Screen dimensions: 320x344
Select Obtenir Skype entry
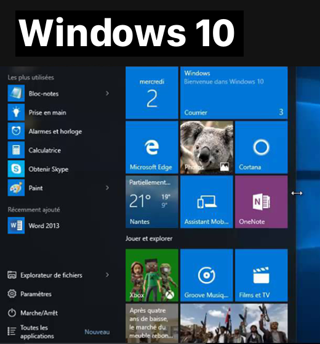48,169
